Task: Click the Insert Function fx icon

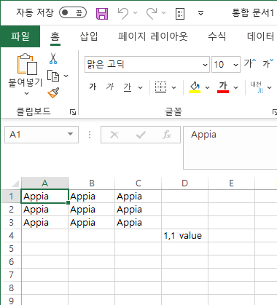Action: click(167, 135)
